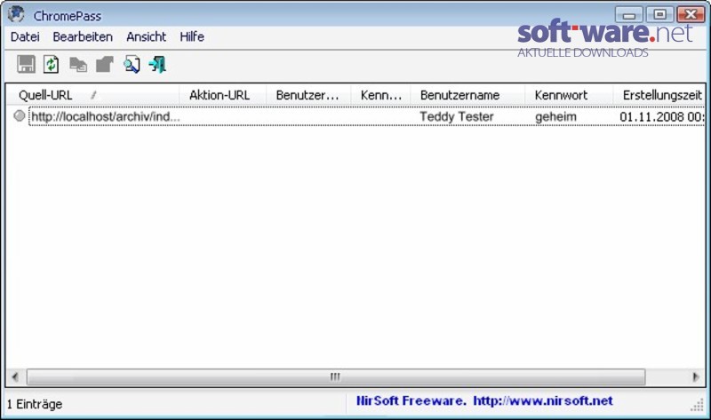The height and width of the screenshot is (420, 711).
Task: Open the Ansicht menu
Action: pyautogui.click(x=146, y=36)
